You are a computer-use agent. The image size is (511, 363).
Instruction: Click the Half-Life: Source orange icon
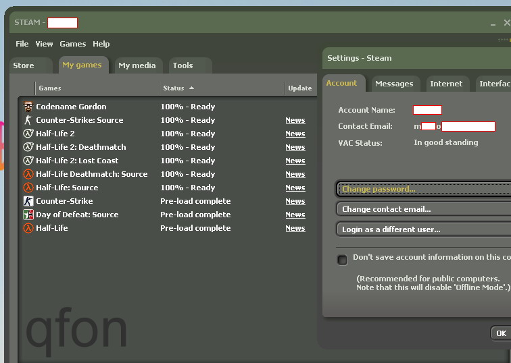point(28,188)
